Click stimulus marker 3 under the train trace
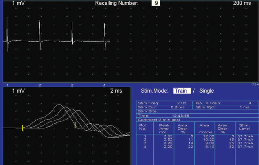 tap(72, 85)
